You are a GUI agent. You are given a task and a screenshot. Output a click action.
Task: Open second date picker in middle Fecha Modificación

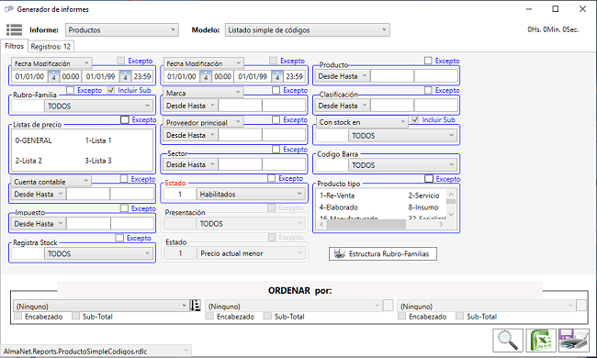(276, 76)
